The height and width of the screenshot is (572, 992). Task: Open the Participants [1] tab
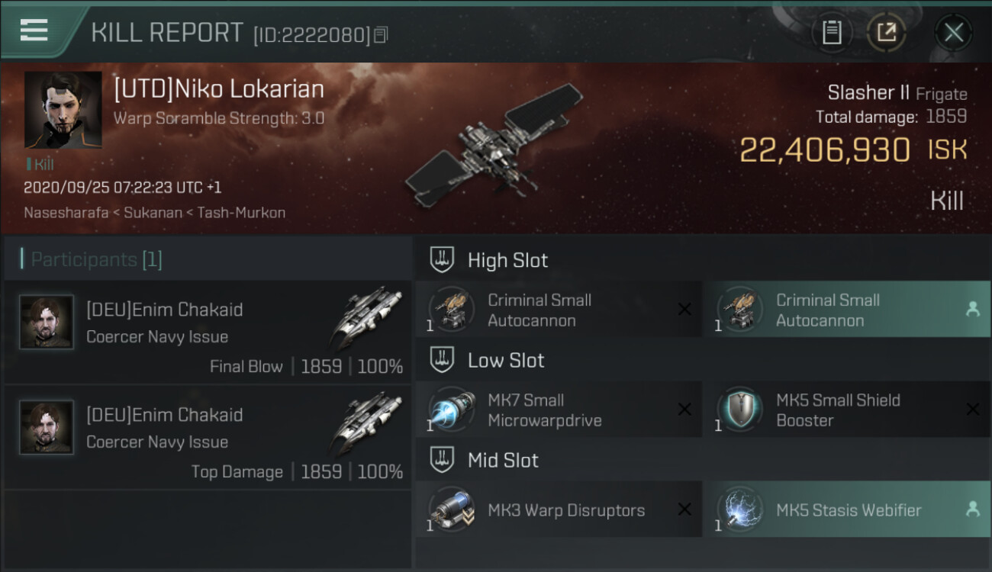(x=96, y=259)
